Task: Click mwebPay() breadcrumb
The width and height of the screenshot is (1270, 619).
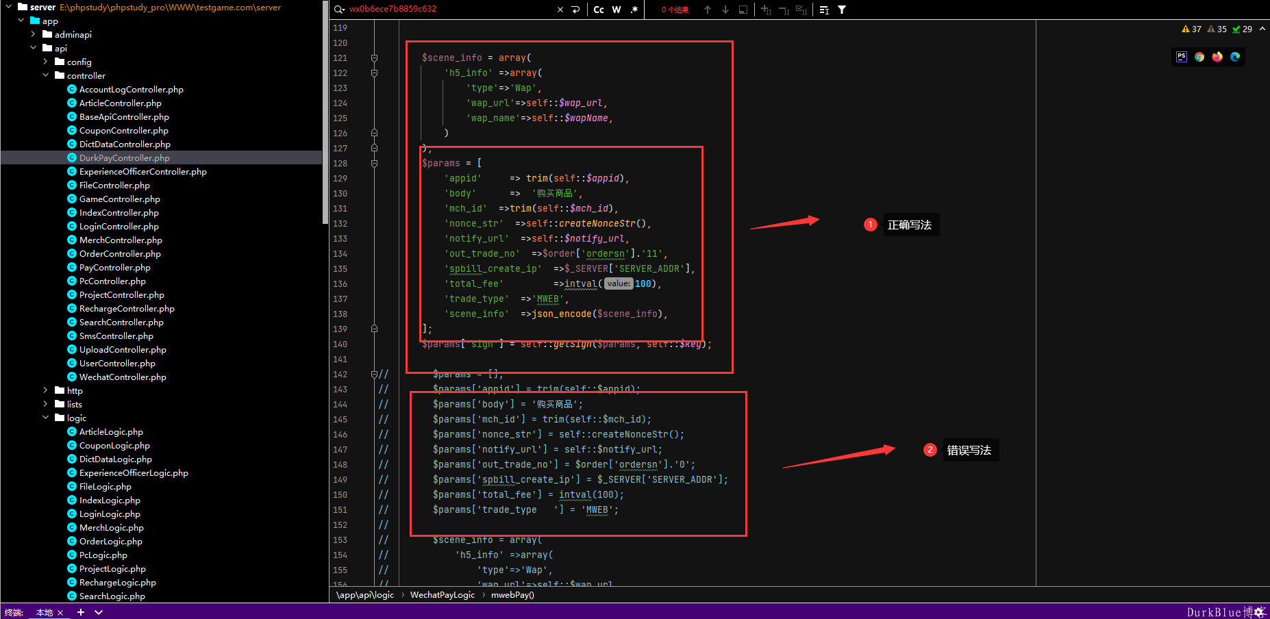Action: [x=512, y=595]
